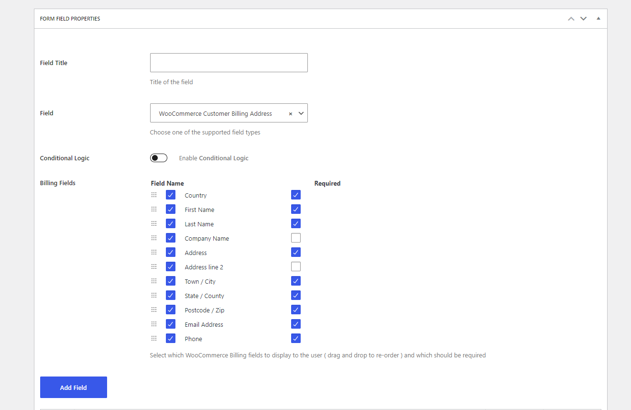Mark Company Name as required
This screenshot has height=410, width=631.
click(296, 238)
